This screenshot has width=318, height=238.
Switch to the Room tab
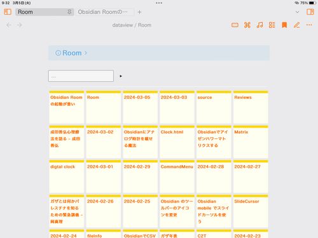[x=45, y=12]
